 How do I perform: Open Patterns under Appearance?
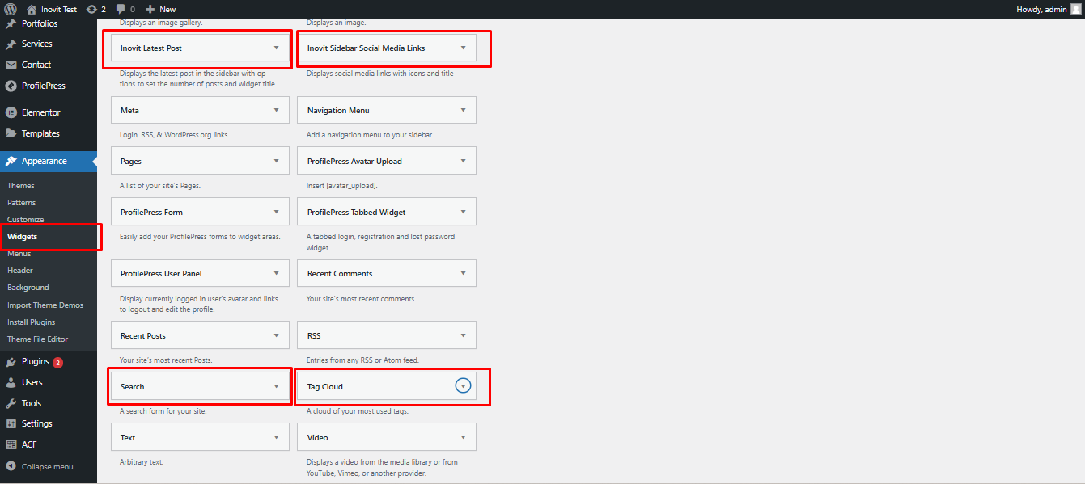tap(22, 203)
